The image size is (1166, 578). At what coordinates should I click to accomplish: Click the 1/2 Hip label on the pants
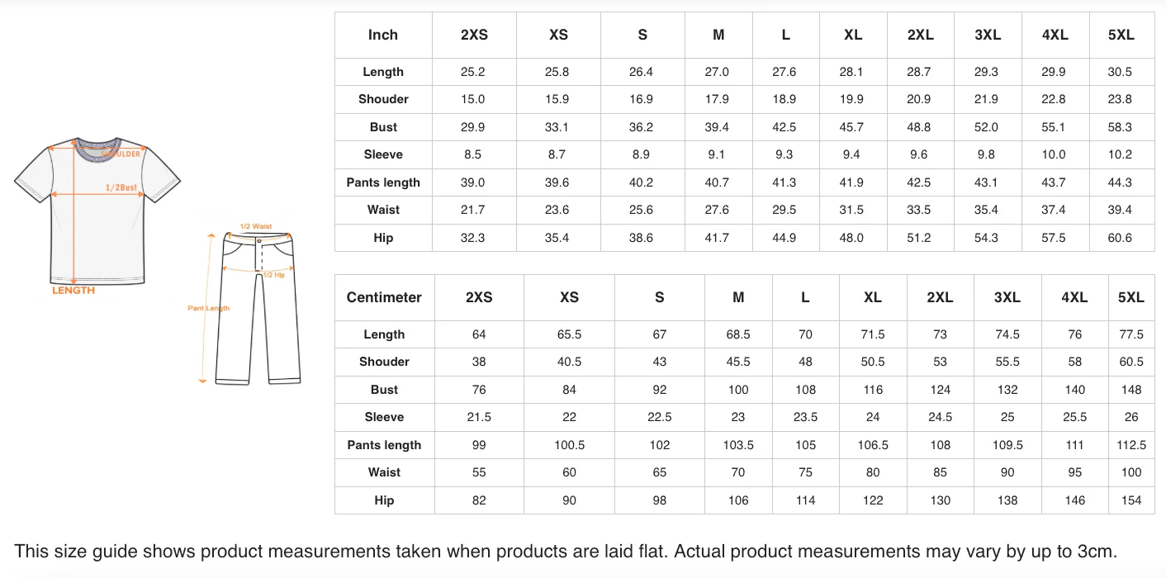pos(274,275)
